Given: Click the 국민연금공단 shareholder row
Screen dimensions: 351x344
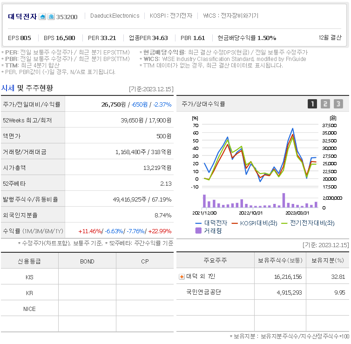Looking at the screenshot, I should pyautogui.click(x=263, y=292).
